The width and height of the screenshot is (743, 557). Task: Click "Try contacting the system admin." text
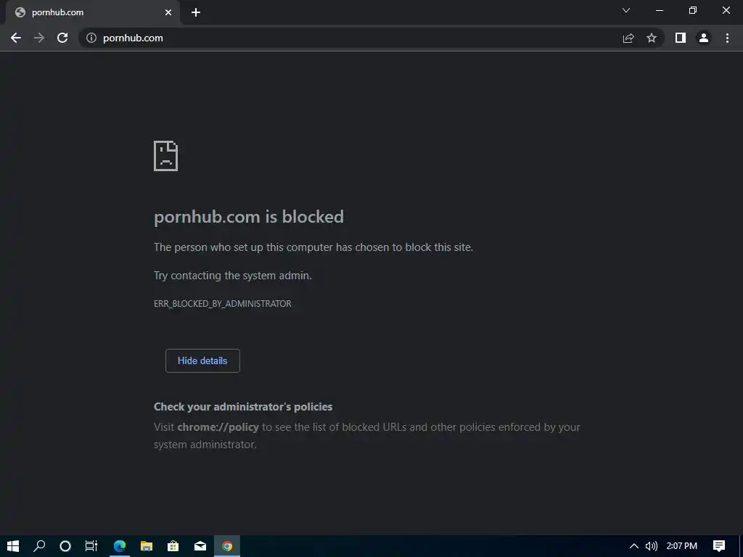[233, 276]
